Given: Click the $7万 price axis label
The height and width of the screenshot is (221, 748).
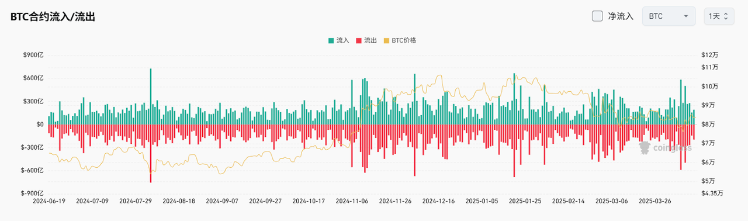Looking at the screenshot, I should pos(708,143).
